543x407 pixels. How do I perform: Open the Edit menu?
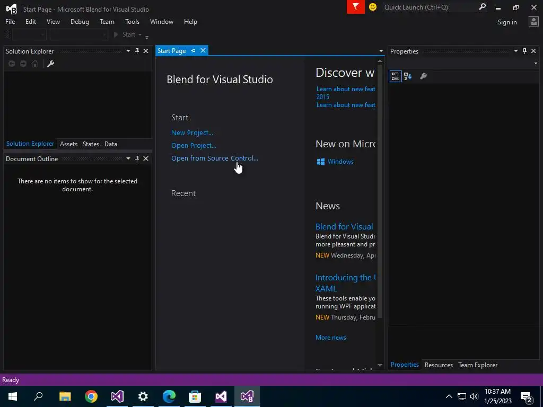[x=30, y=22]
